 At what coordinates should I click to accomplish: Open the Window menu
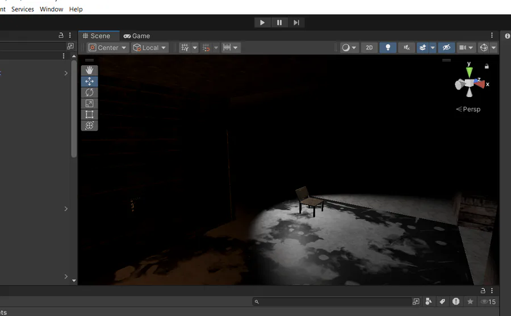click(52, 9)
